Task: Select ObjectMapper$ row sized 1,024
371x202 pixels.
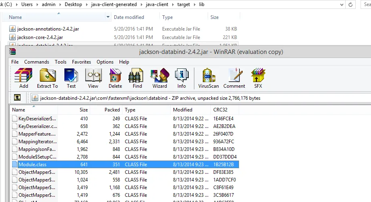Action: 125,180
